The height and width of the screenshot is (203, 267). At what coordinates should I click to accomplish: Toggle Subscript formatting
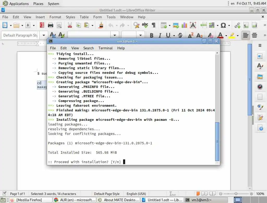(199, 35)
